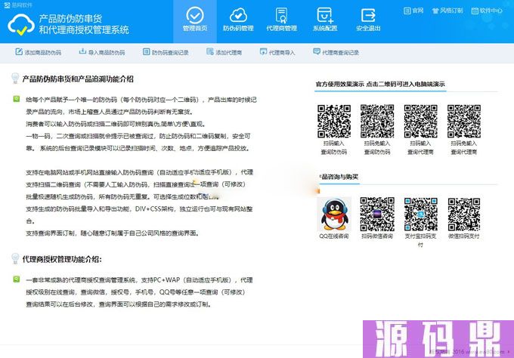Click QR code 扫码免输入 查询代理商

click(464, 121)
